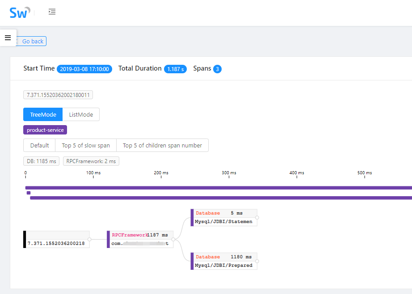Select the RPCFramework 1187 ms span node
Image resolution: width=412 pixels, height=294 pixels.
point(140,239)
